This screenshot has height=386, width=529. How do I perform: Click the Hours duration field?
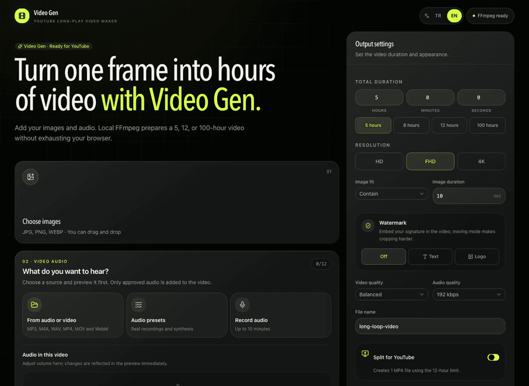pyautogui.click(x=379, y=98)
